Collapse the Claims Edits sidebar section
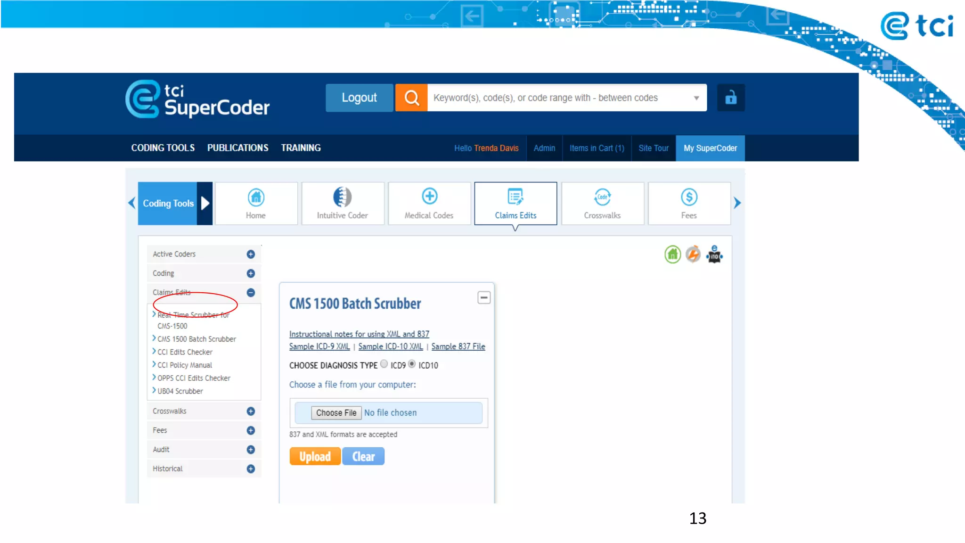The image size is (965, 543). click(251, 293)
